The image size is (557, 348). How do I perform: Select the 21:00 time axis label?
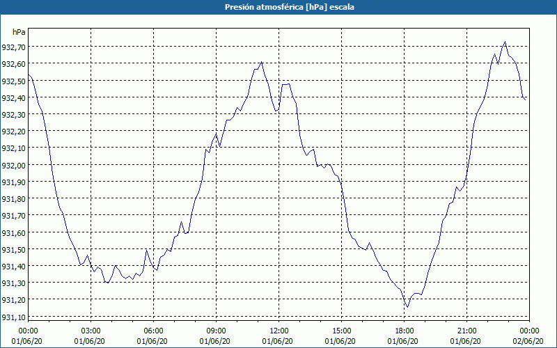466,331
